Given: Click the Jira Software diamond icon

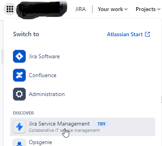Looking at the screenshot, I should [x=19, y=56].
